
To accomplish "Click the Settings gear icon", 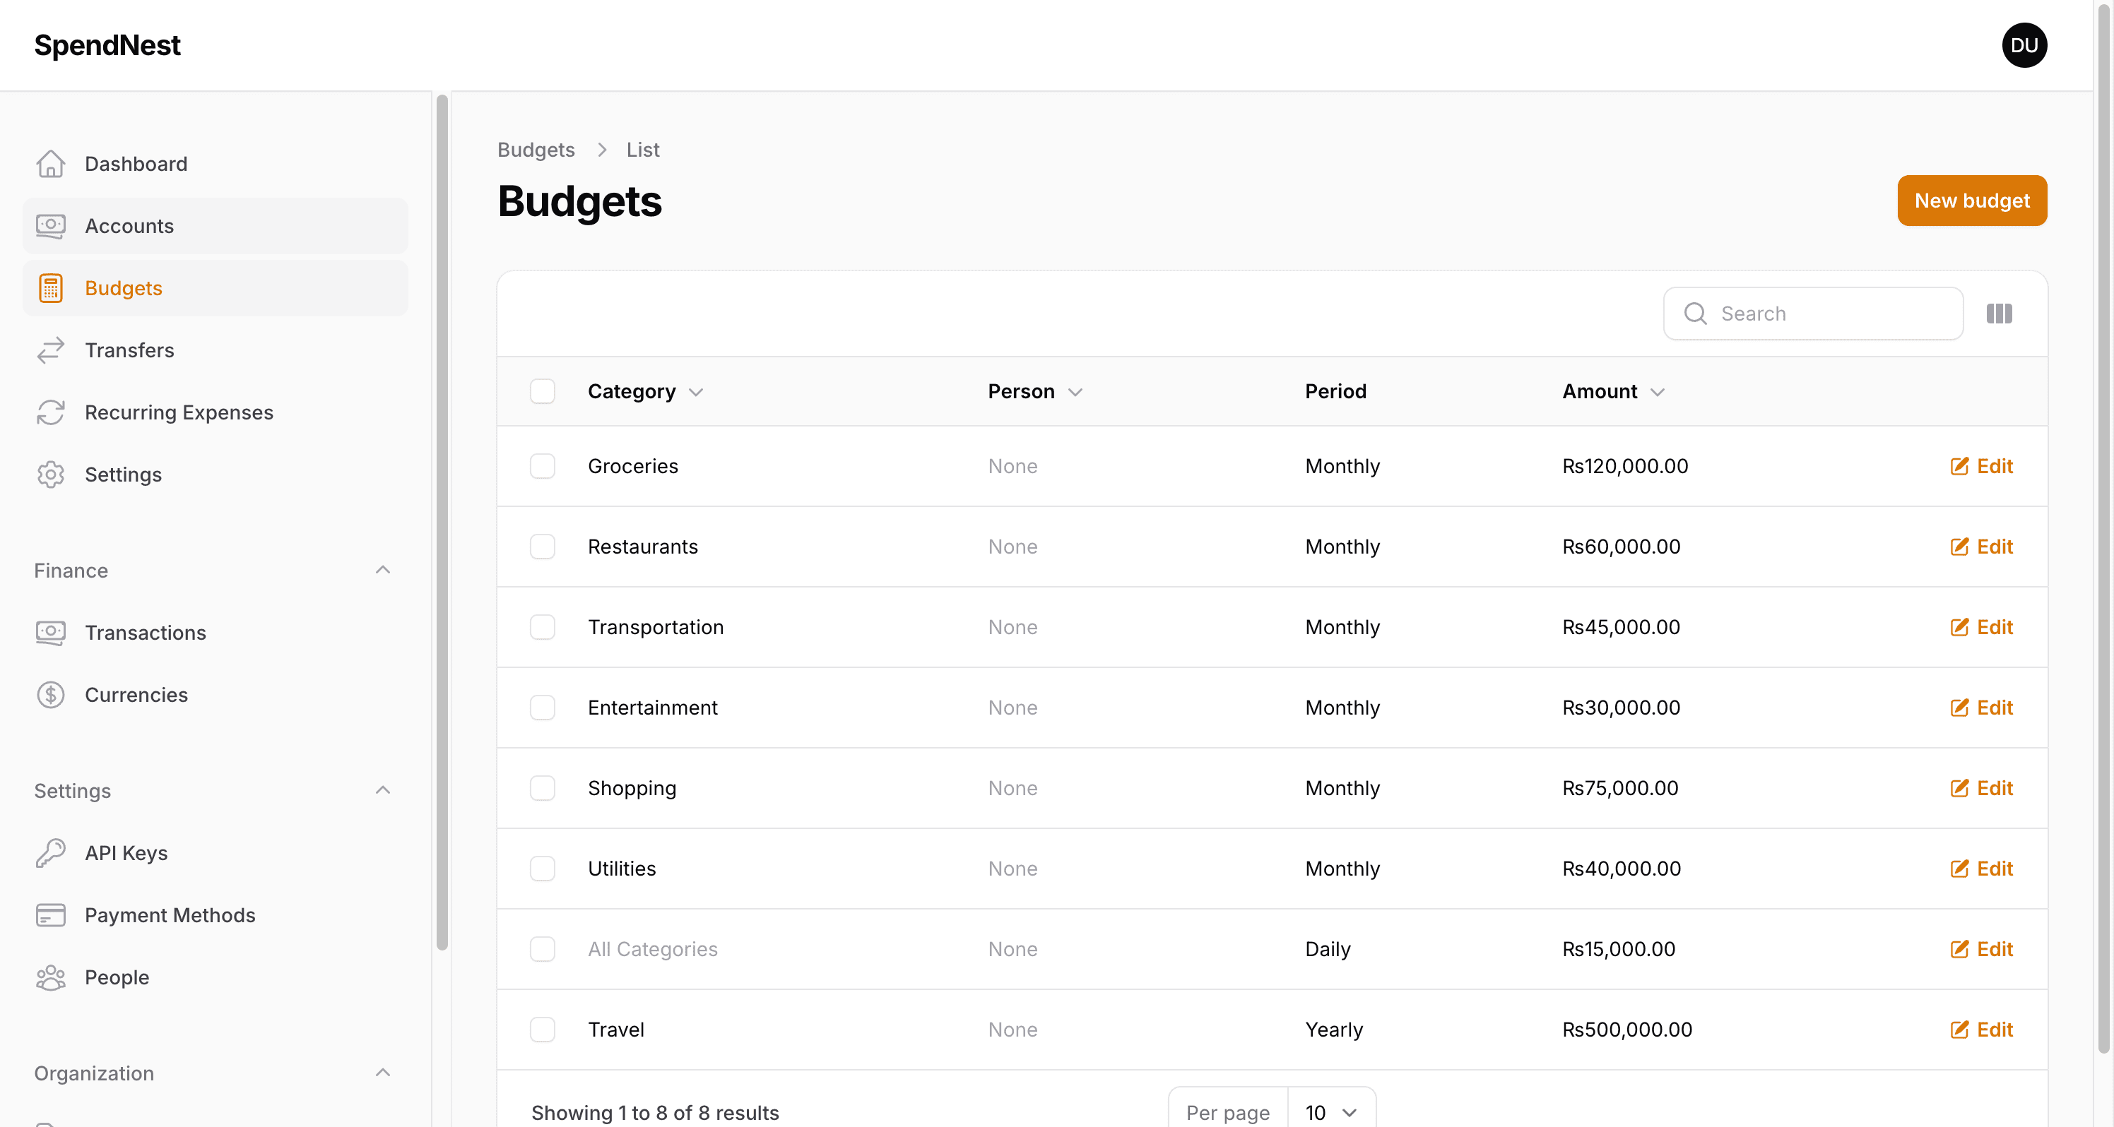I will coord(51,475).
